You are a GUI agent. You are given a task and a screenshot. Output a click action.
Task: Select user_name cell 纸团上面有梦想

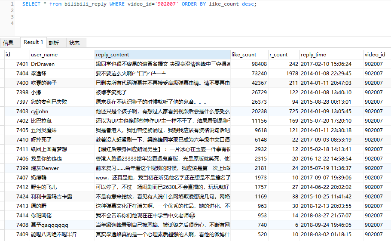[x=62, y=149]
